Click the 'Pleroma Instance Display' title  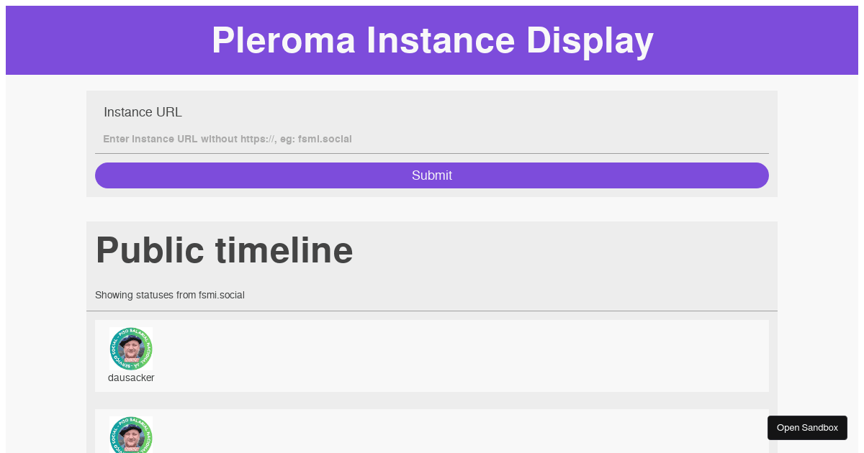pyautogui.click(x=432, y=40)
